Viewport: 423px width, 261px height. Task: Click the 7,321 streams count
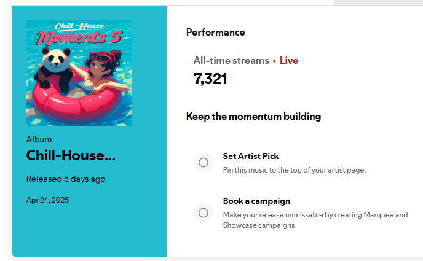210,79
